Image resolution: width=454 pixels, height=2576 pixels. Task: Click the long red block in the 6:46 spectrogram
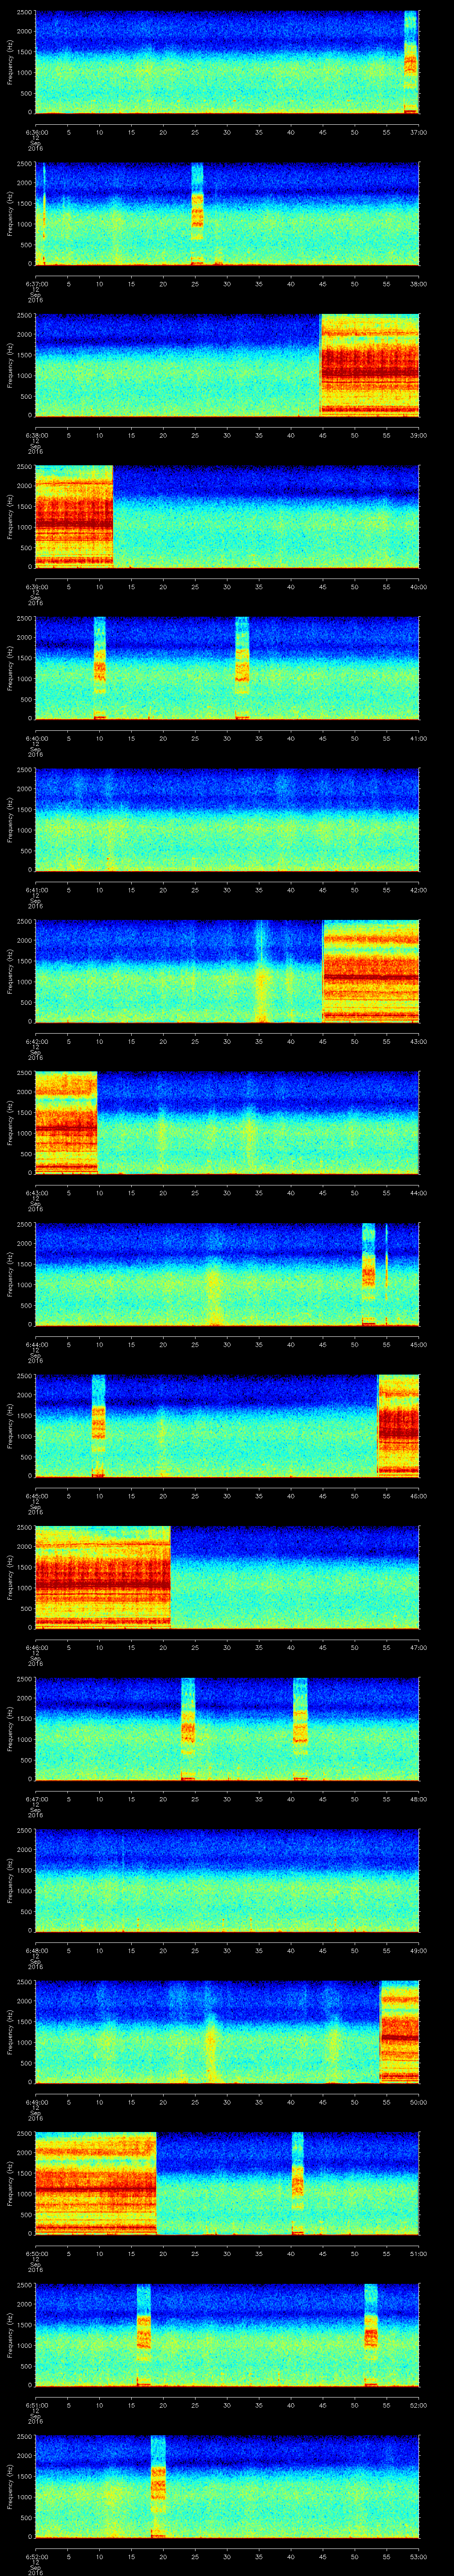point(103,1577)
